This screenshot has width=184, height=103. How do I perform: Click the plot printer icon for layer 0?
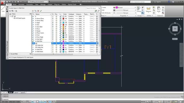pos(97,17)
